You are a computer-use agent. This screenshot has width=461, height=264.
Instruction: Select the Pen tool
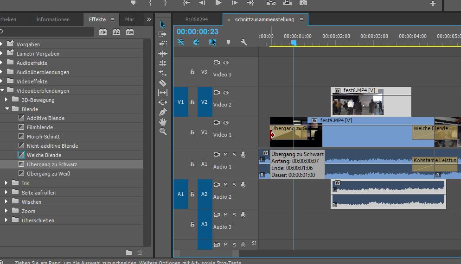point(163,112)
